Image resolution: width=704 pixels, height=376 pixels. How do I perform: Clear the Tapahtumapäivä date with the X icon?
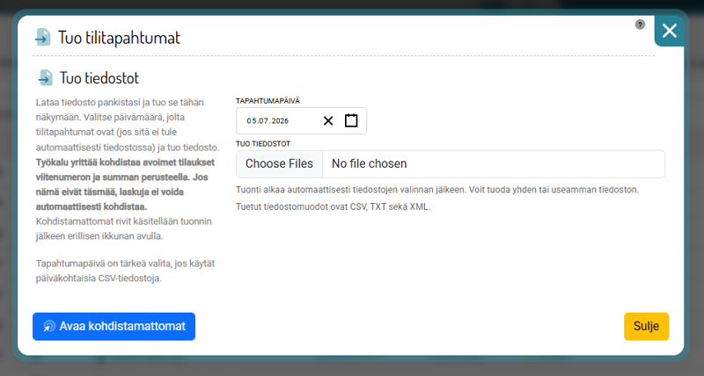[x=328, y=120]
